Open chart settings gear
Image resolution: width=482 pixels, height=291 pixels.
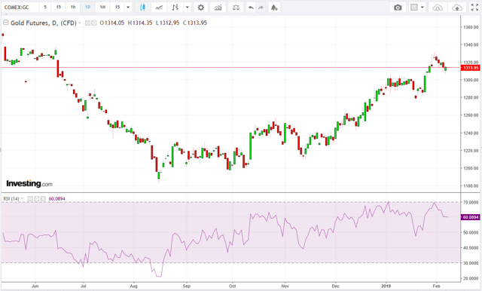pos(201,8)
